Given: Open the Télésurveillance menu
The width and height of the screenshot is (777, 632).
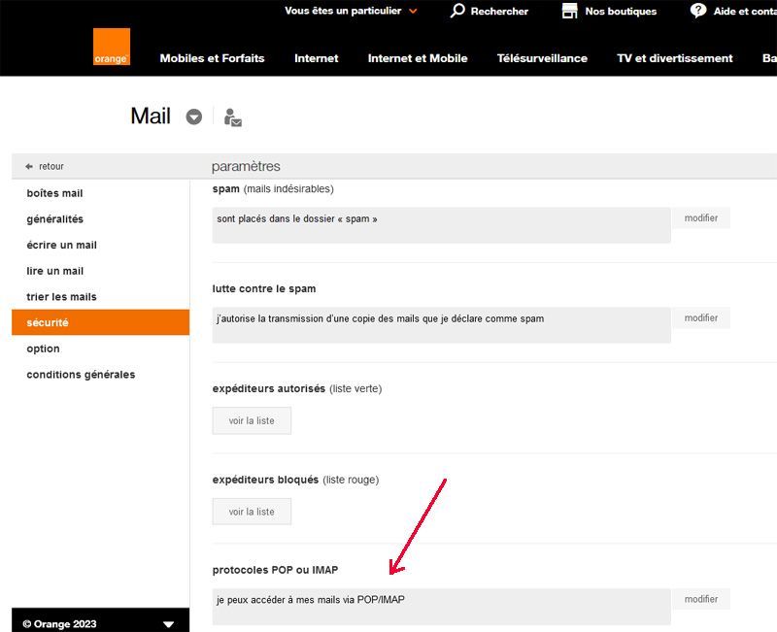Looking at the screenshot, I should click(x=541, y=58).
